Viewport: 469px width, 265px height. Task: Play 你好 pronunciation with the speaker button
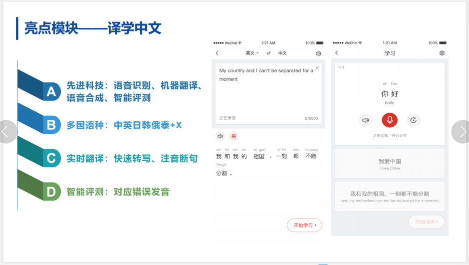pos(365,120)
